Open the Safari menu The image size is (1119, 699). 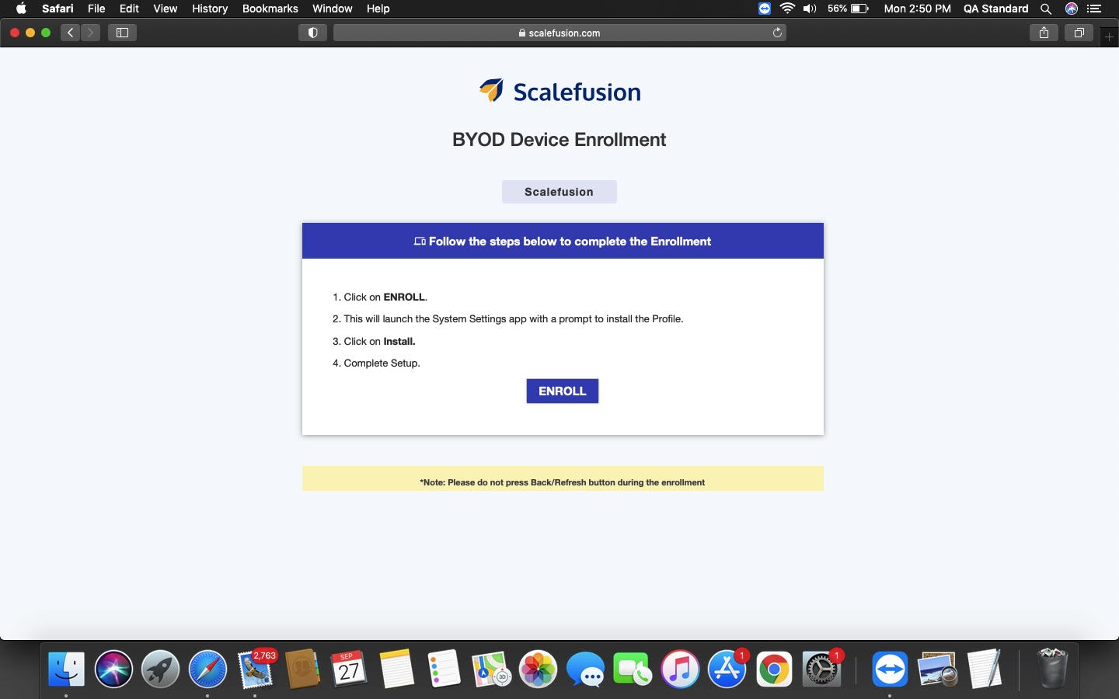coord(58,9)
